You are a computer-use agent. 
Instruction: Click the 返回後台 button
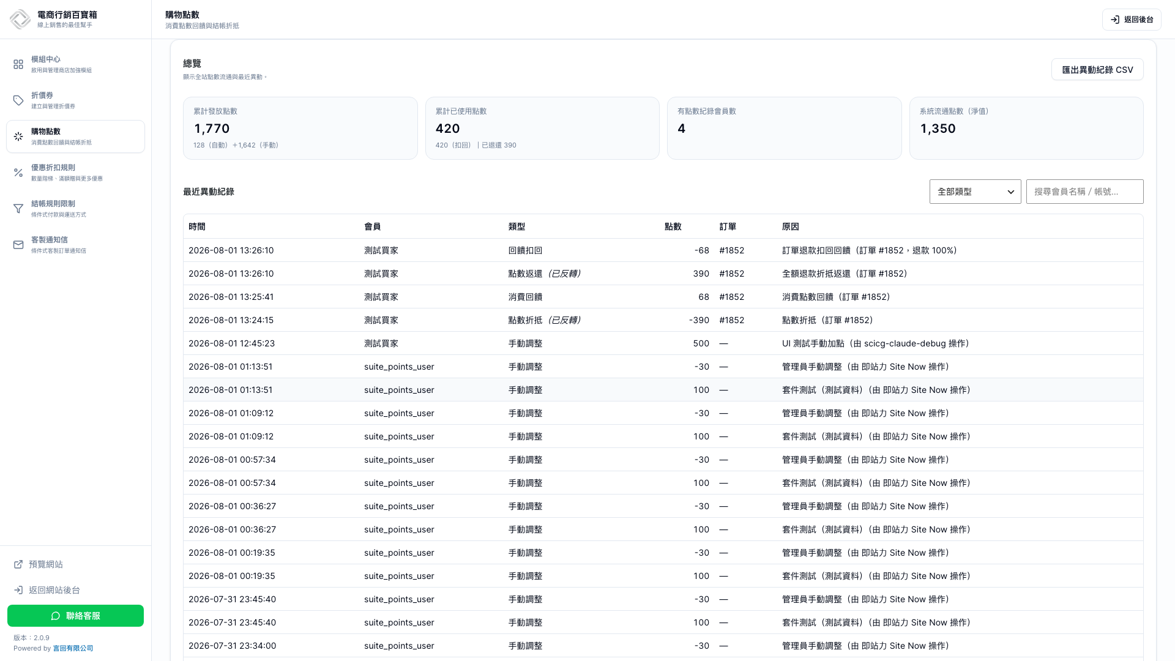[x=1132, y=20]
